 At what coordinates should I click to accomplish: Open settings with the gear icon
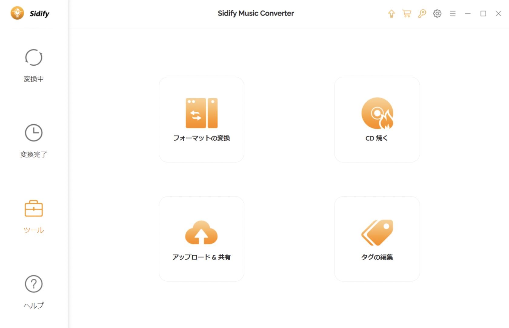(437, 14)
